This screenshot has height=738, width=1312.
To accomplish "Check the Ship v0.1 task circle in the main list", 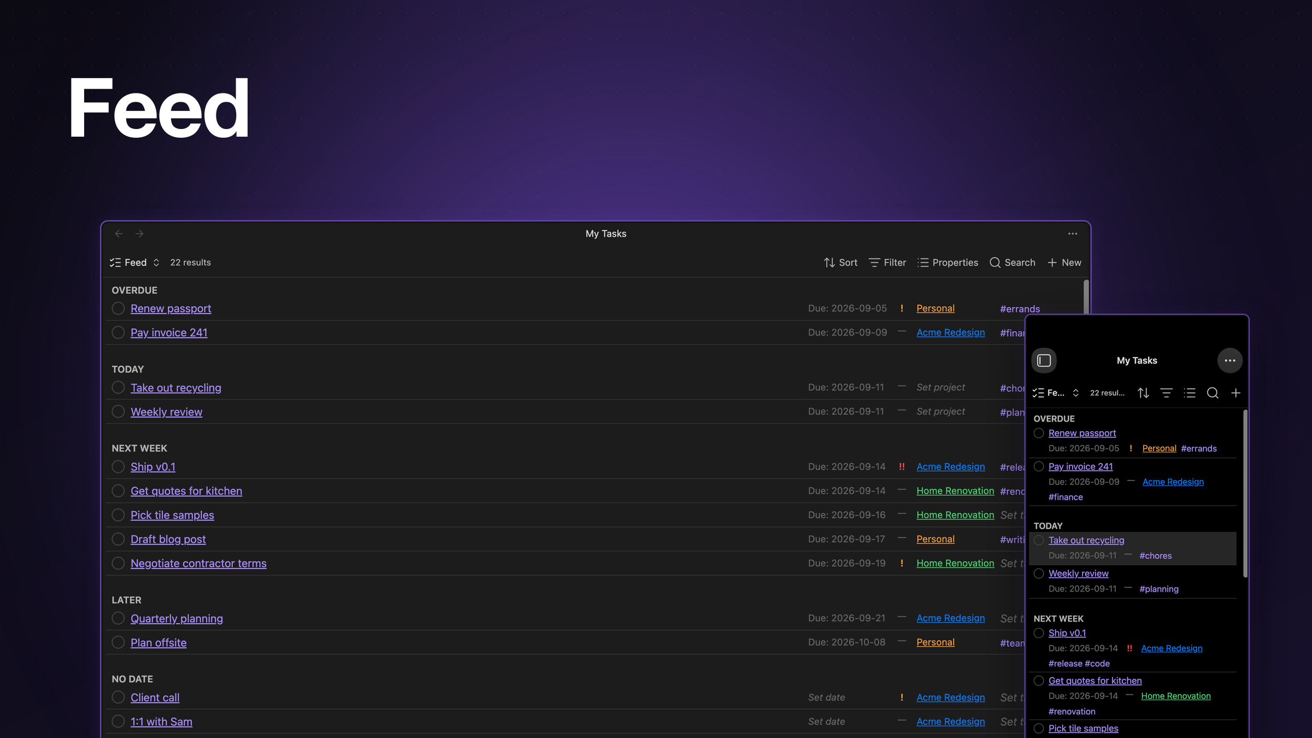I will click(x=118, y=467).
